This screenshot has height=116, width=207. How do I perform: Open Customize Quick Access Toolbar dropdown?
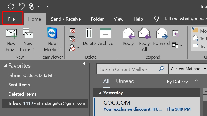(47, 6)
